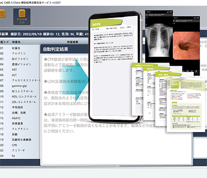Select the 直接ビリルビン row

20,64
